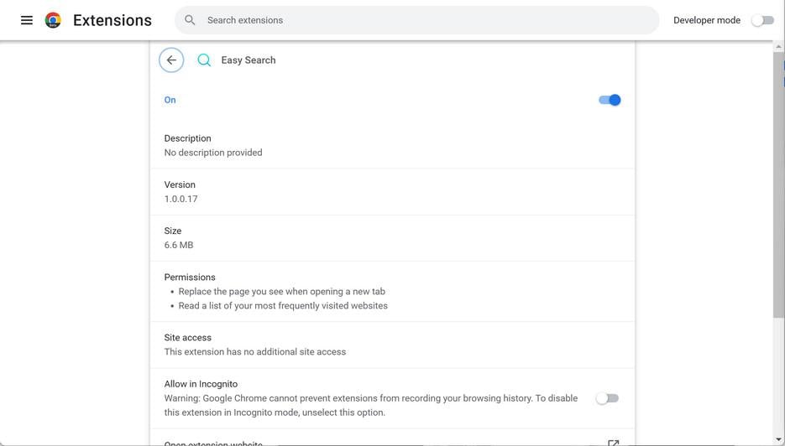Click the 6.6 MB size value

pyautogui.click(x=179, y=245)
